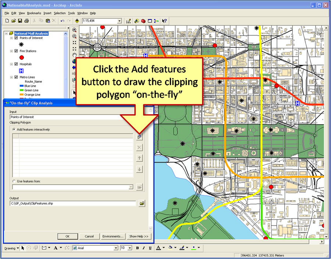The height and width of the screenshot is (259, 331).
Task: Save the map with floppy disk icon
Action: tap(20, 21)
